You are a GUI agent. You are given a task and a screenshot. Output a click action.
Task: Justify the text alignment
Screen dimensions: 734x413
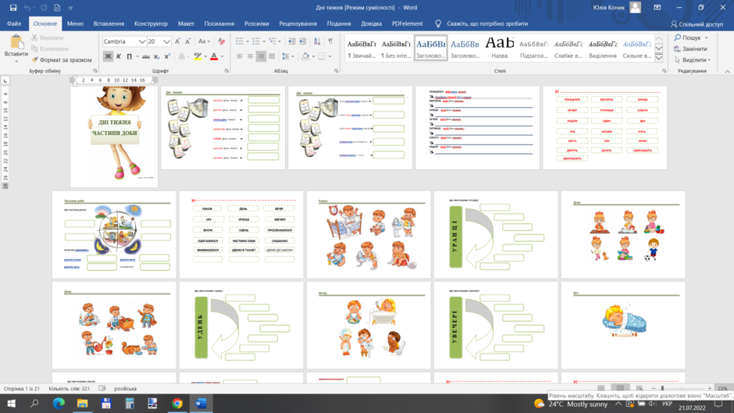tap(272, 57)
